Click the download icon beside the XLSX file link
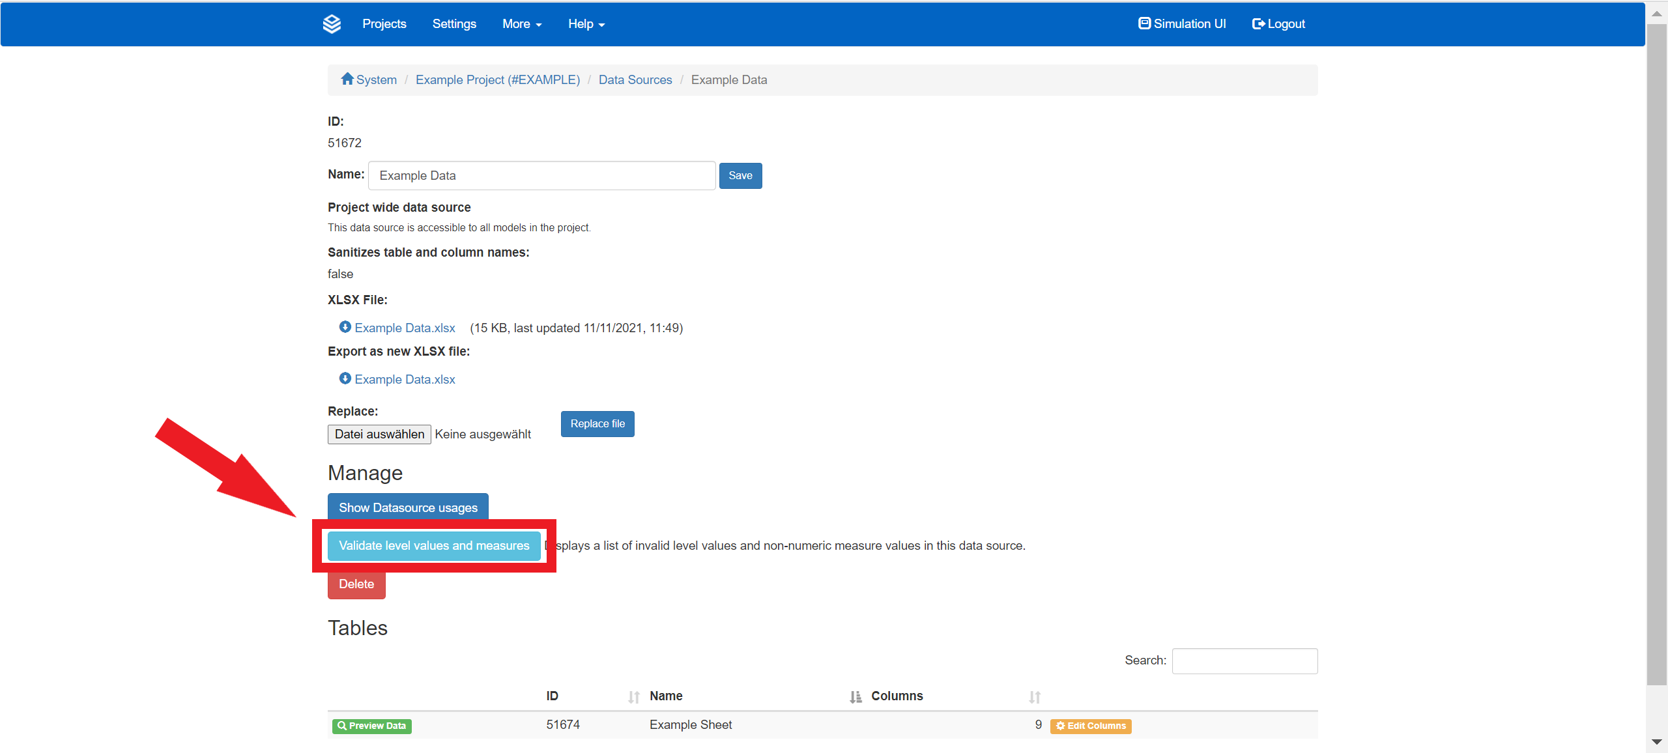 [345, 327]
